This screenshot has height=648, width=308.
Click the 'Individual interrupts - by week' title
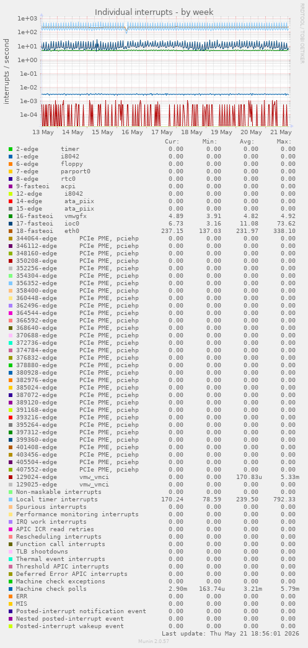tap(154, 12)
